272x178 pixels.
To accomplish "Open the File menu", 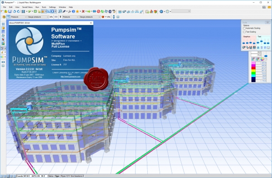I will point(5,7).
